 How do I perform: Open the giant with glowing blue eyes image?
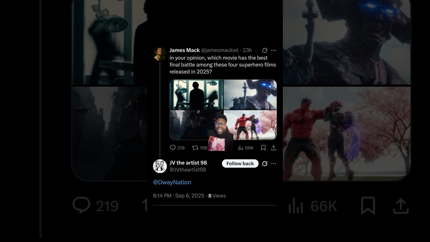point(250,94)
